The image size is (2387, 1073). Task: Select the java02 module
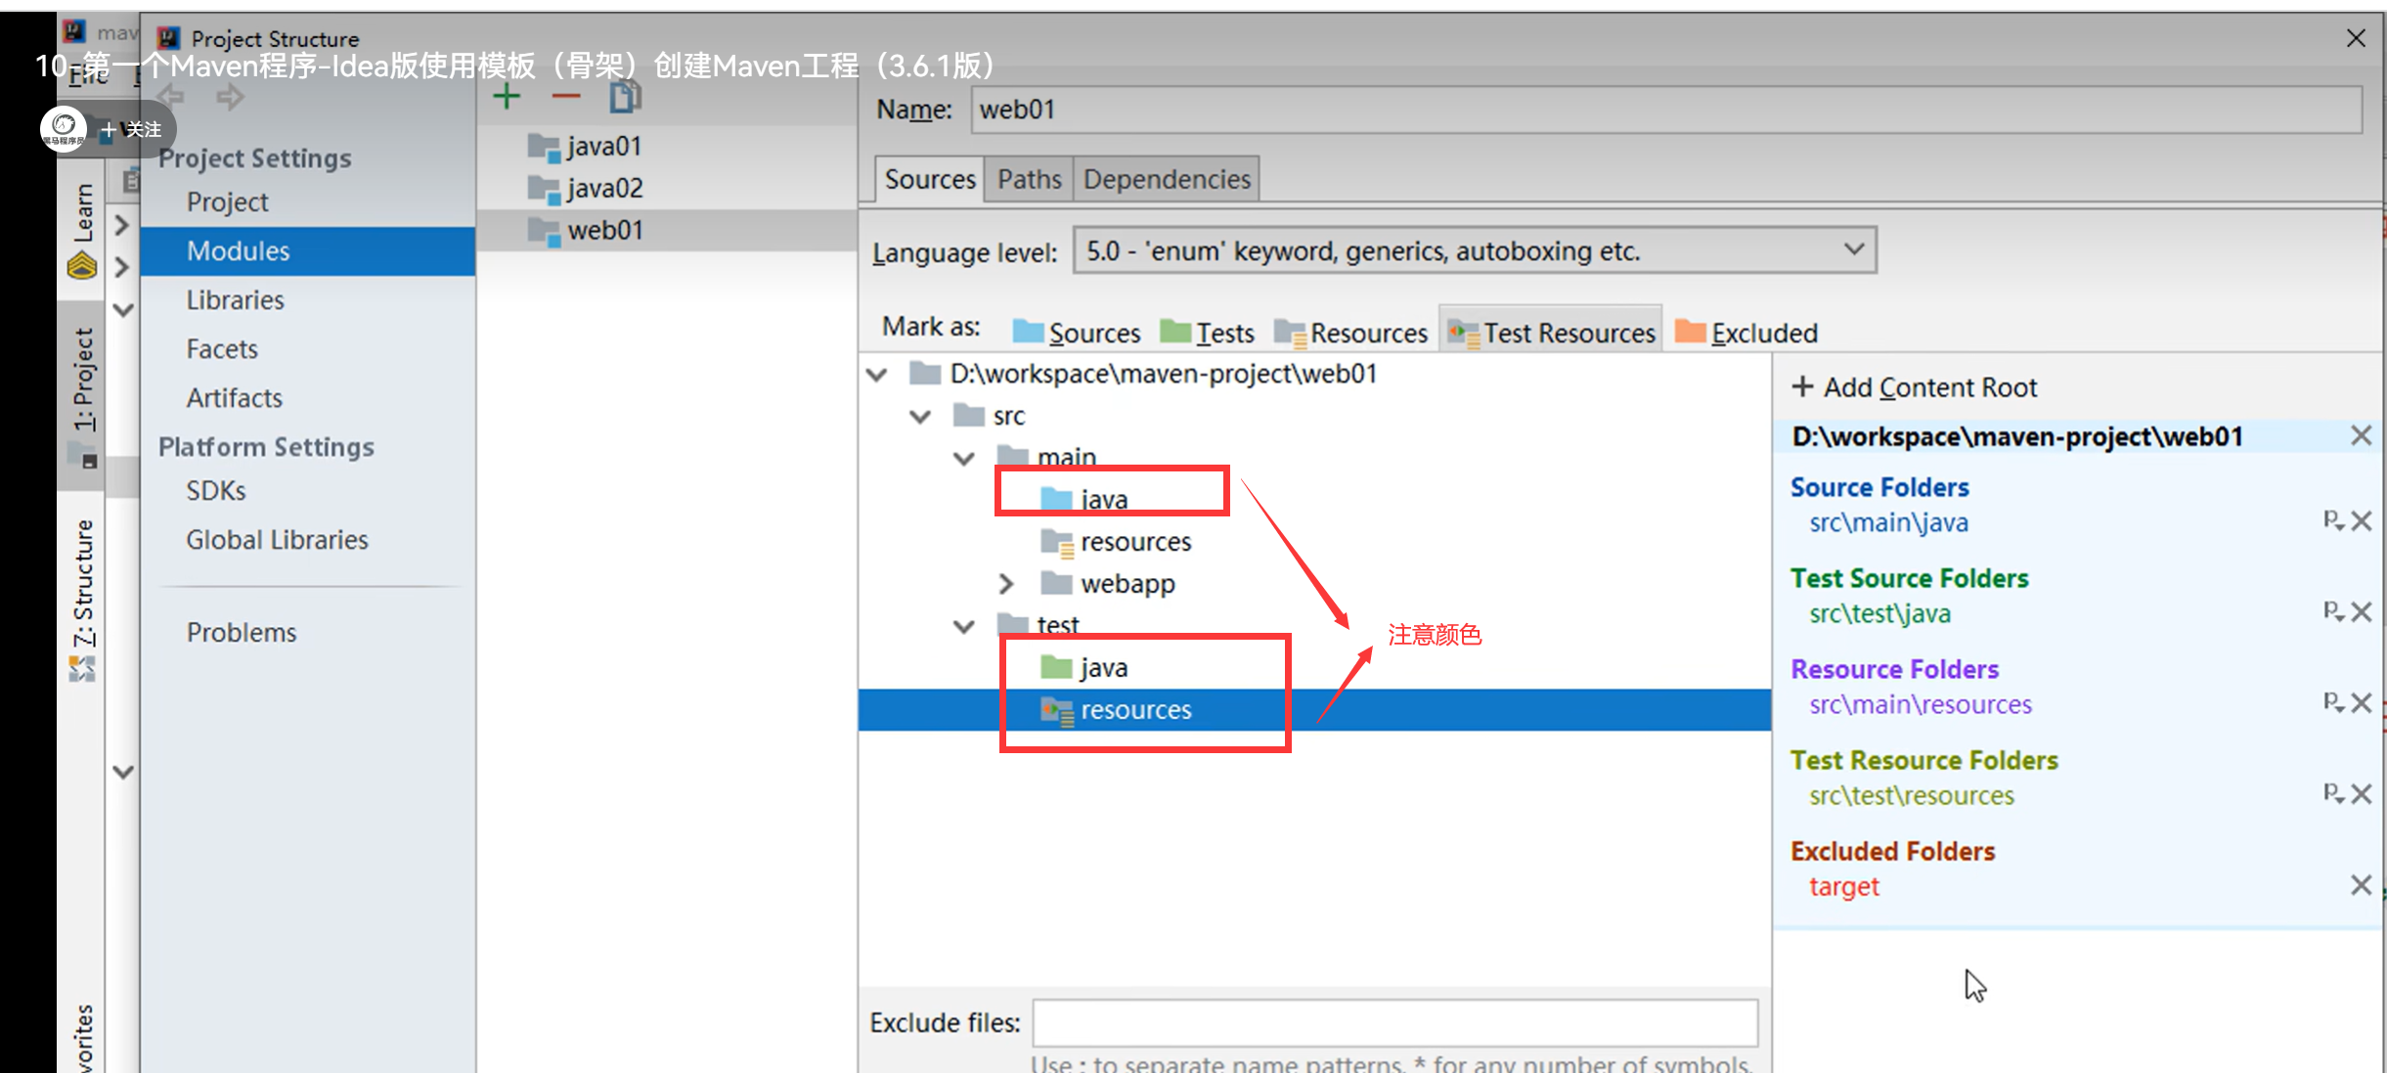coord(603,188)
